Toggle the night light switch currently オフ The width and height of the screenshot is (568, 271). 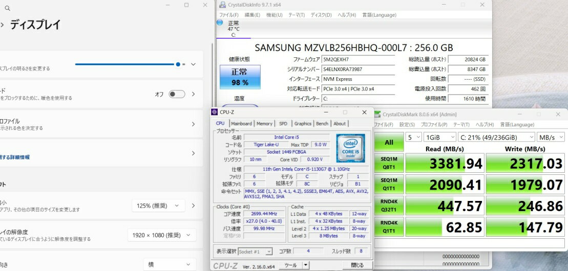pos(177,94)
